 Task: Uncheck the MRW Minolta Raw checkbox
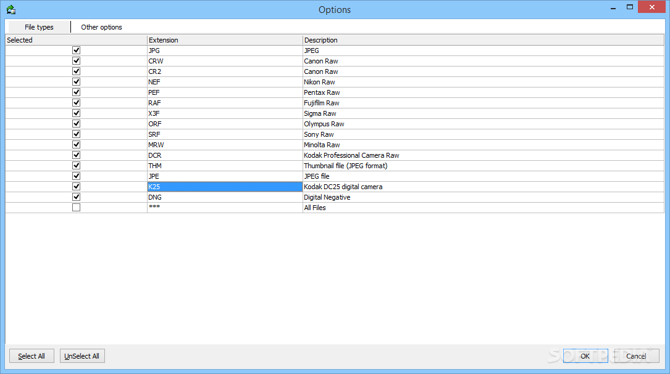coord(76,145)
